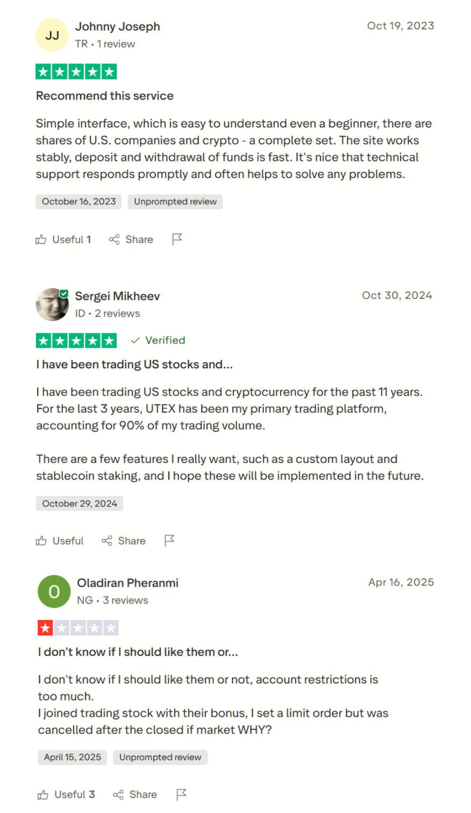Mark Johnny Joseph's review as useful
The image size is (471, 813).
click(x=63, y=239)
